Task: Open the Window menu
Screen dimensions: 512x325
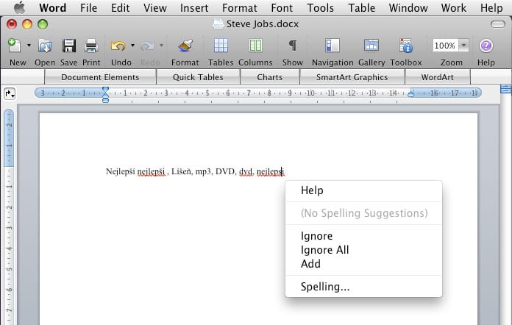Action: [408, 7]
